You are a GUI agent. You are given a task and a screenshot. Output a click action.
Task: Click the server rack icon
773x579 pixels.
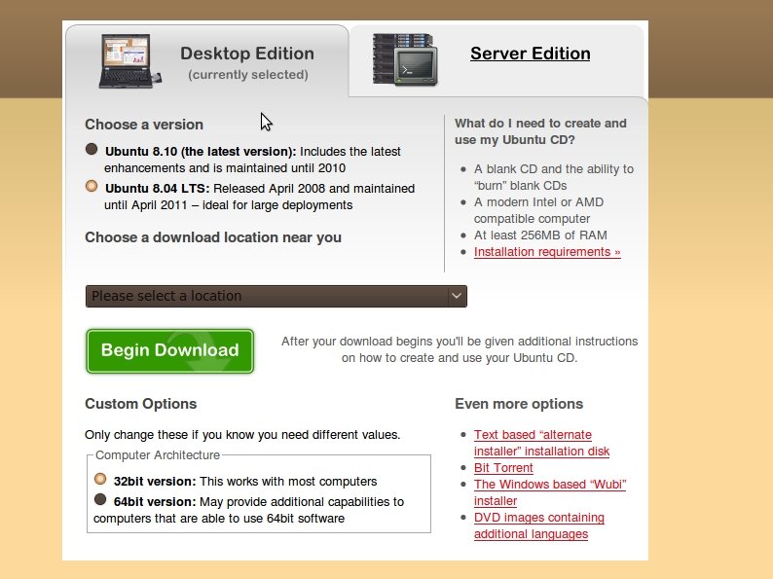click(405, 59)
